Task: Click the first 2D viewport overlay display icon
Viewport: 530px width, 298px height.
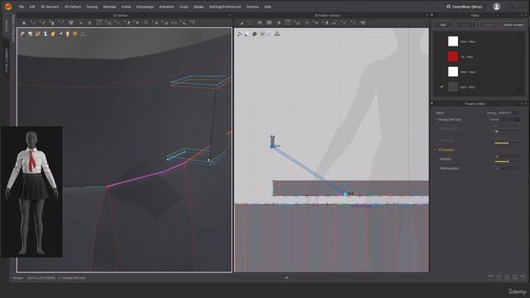Action: pos(240,34)
